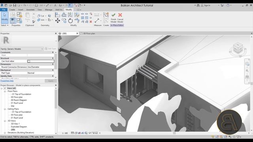Image resolution: width=253 pixels, height=142 pixels.
Task: Click the Match Type Properties brush icon
Action: [x=34, y=21]
